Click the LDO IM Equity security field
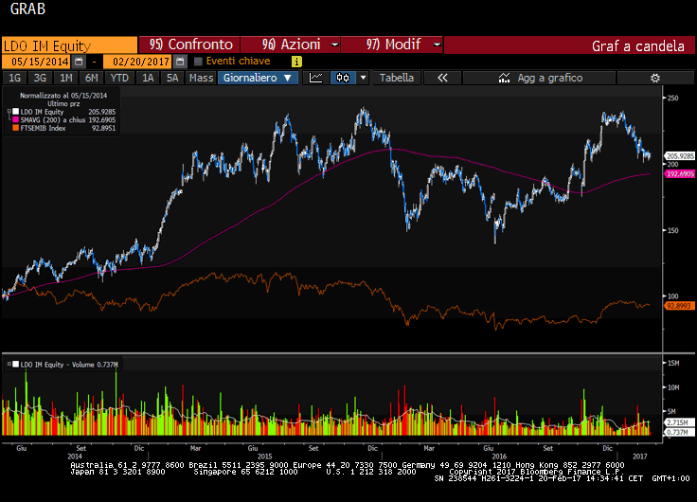 (70, 45)
